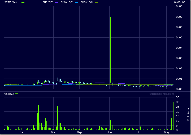The image size is (191, 135).
Task: Click the 0.08 price axis label
Action: 179,6
